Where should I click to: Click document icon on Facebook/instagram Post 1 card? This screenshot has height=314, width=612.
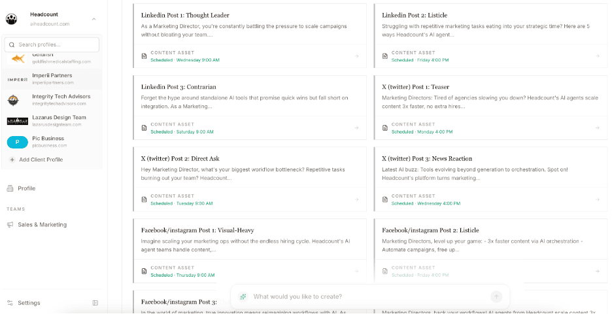[x=144, y=271]
